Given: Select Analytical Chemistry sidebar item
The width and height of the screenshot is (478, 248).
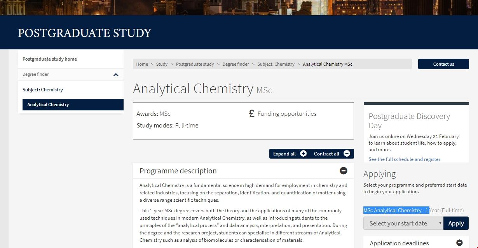Looking at the screenshot, I should [x=48, y=105].
